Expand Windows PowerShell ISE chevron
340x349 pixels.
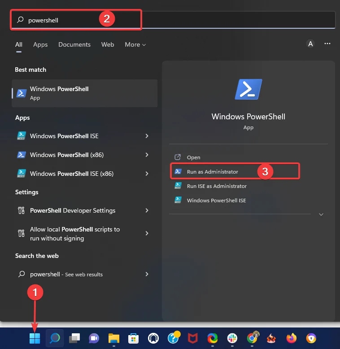pos(147,136)
